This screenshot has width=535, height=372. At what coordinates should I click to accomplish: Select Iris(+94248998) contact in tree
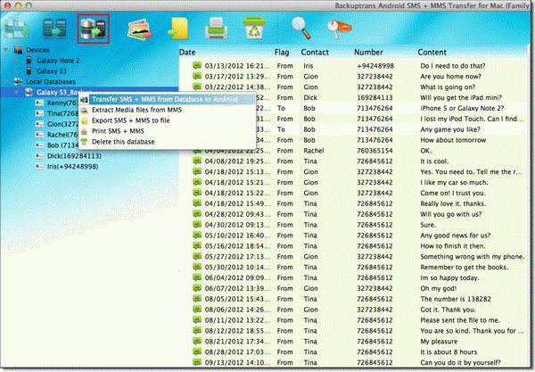(73, 167)
